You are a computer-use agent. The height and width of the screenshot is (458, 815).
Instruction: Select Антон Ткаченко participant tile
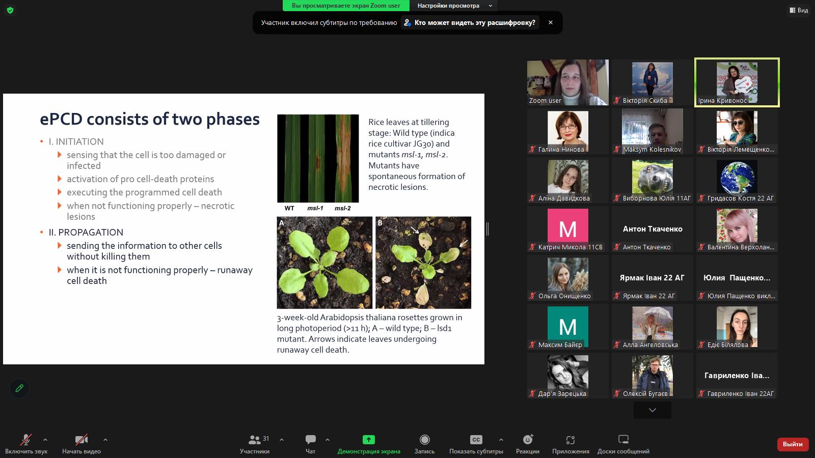coord(653,229)
